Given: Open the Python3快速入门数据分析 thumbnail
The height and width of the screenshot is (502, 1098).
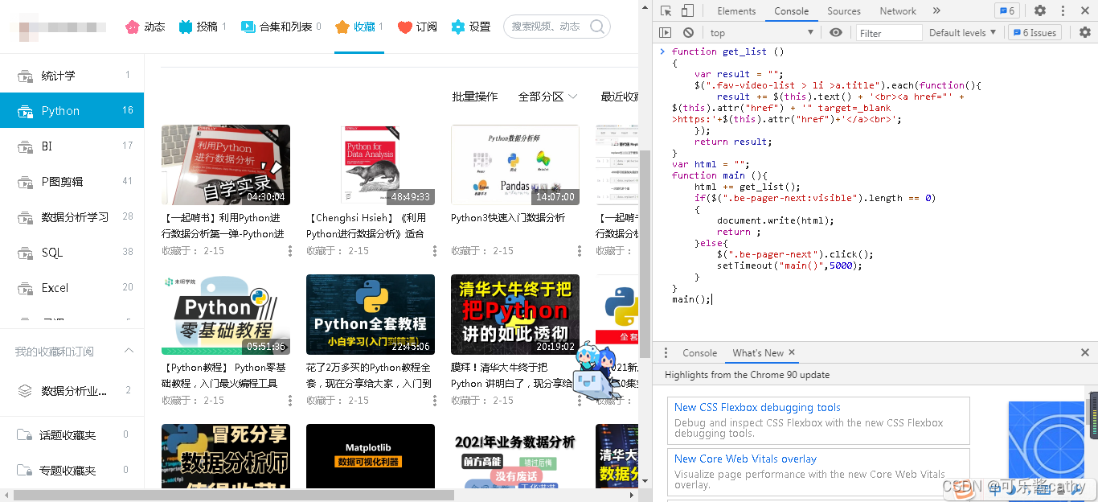Looking at the screenshot, I should [x=515, y=165].
